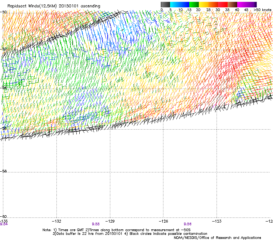The height and width of the screenshot is (240, 273).
Task: Click the "NOAA/NESDIS/Office of Research and Applications" credit
Action: point(217,237)
